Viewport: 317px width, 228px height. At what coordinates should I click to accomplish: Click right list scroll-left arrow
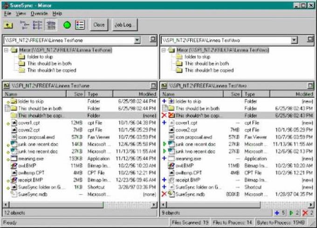click(x=164, y=205)
